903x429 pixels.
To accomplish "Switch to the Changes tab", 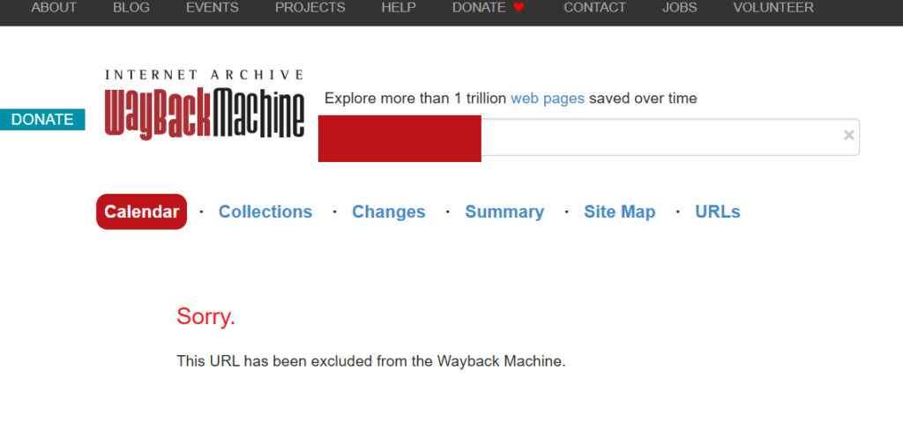I will (389, 211).
